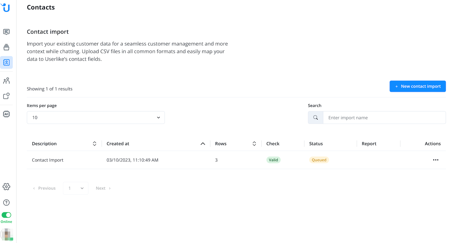Viewport: 453px width, 243px height.
Task: Open the inbox stack sidebar icon
Action: pos(6,47)
